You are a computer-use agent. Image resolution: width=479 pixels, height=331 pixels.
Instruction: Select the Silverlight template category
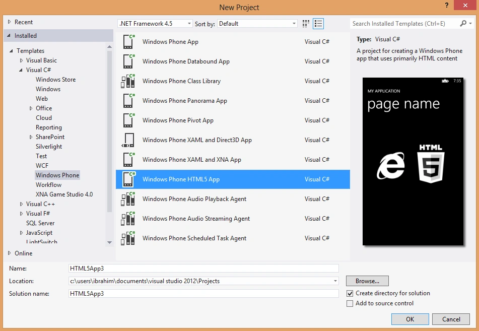49,147
